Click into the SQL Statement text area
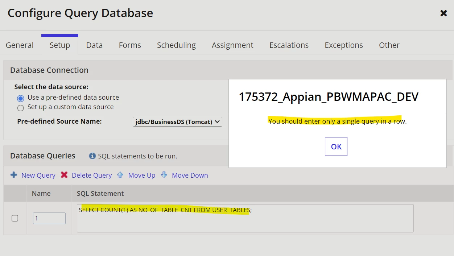 (245, 218)
